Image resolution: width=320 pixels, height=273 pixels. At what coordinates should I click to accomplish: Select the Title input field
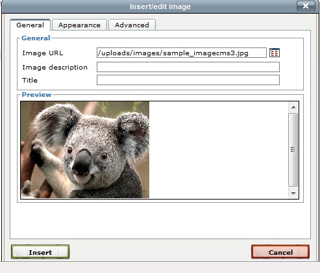click(188, 80)
